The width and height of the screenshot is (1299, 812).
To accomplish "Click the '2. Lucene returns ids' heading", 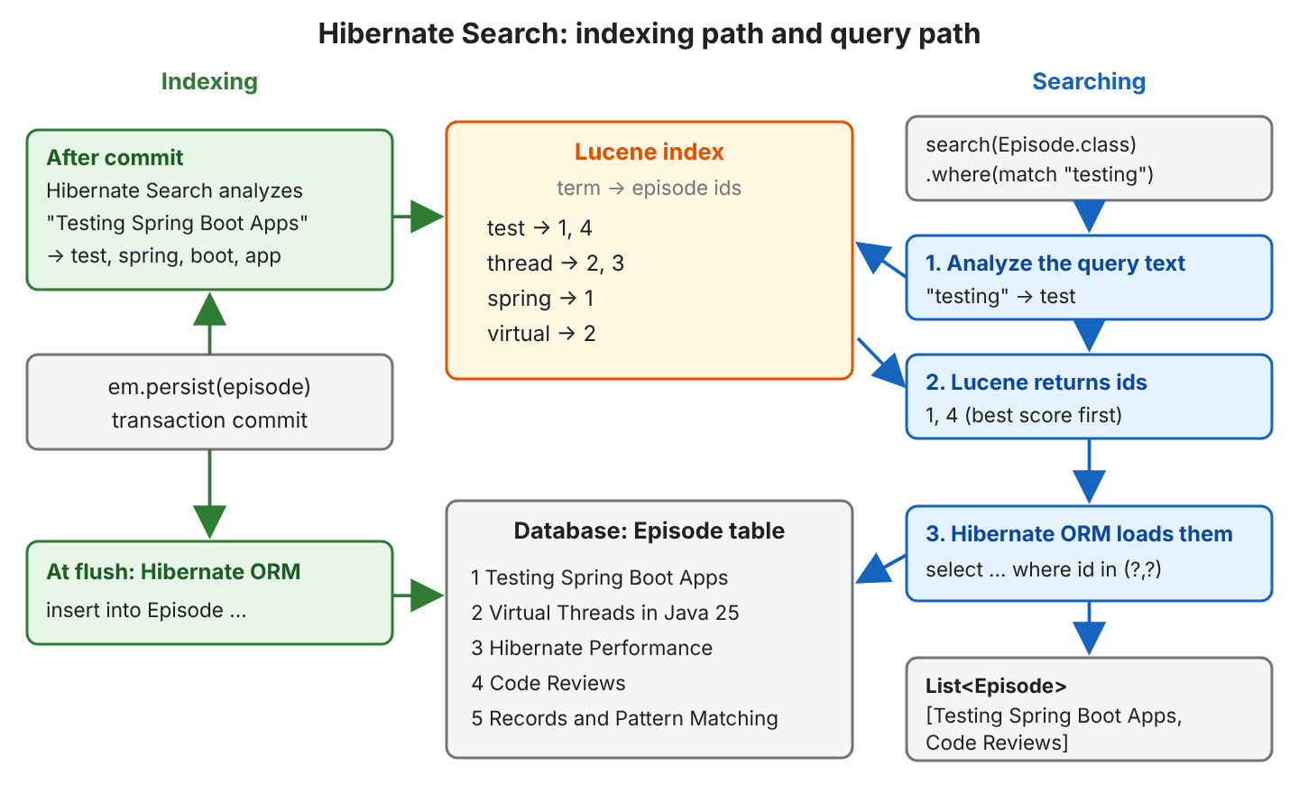I will coord(1036,383).
